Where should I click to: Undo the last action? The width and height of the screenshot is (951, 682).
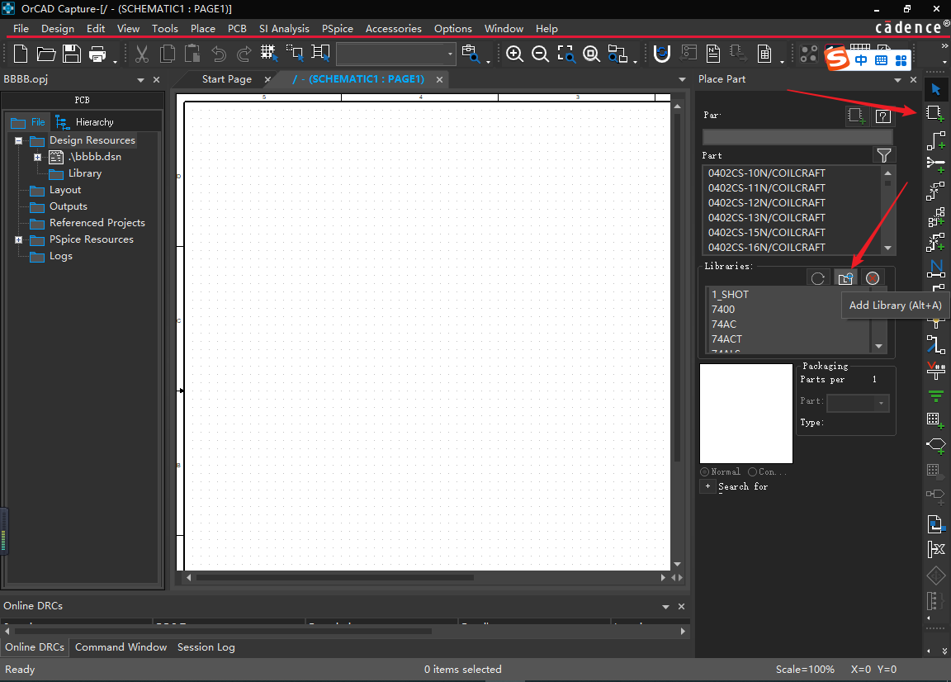218,54
